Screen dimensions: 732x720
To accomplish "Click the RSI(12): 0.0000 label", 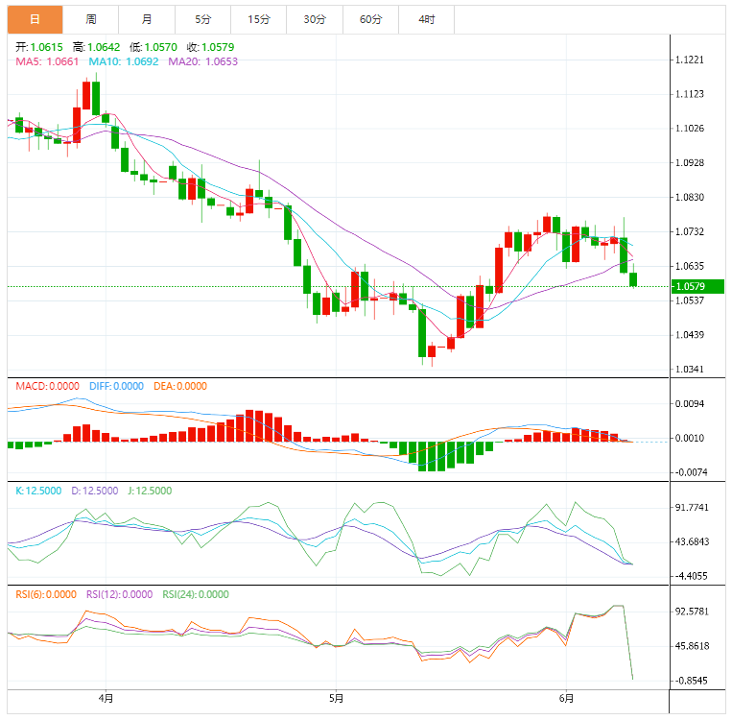I will (120, 595).
